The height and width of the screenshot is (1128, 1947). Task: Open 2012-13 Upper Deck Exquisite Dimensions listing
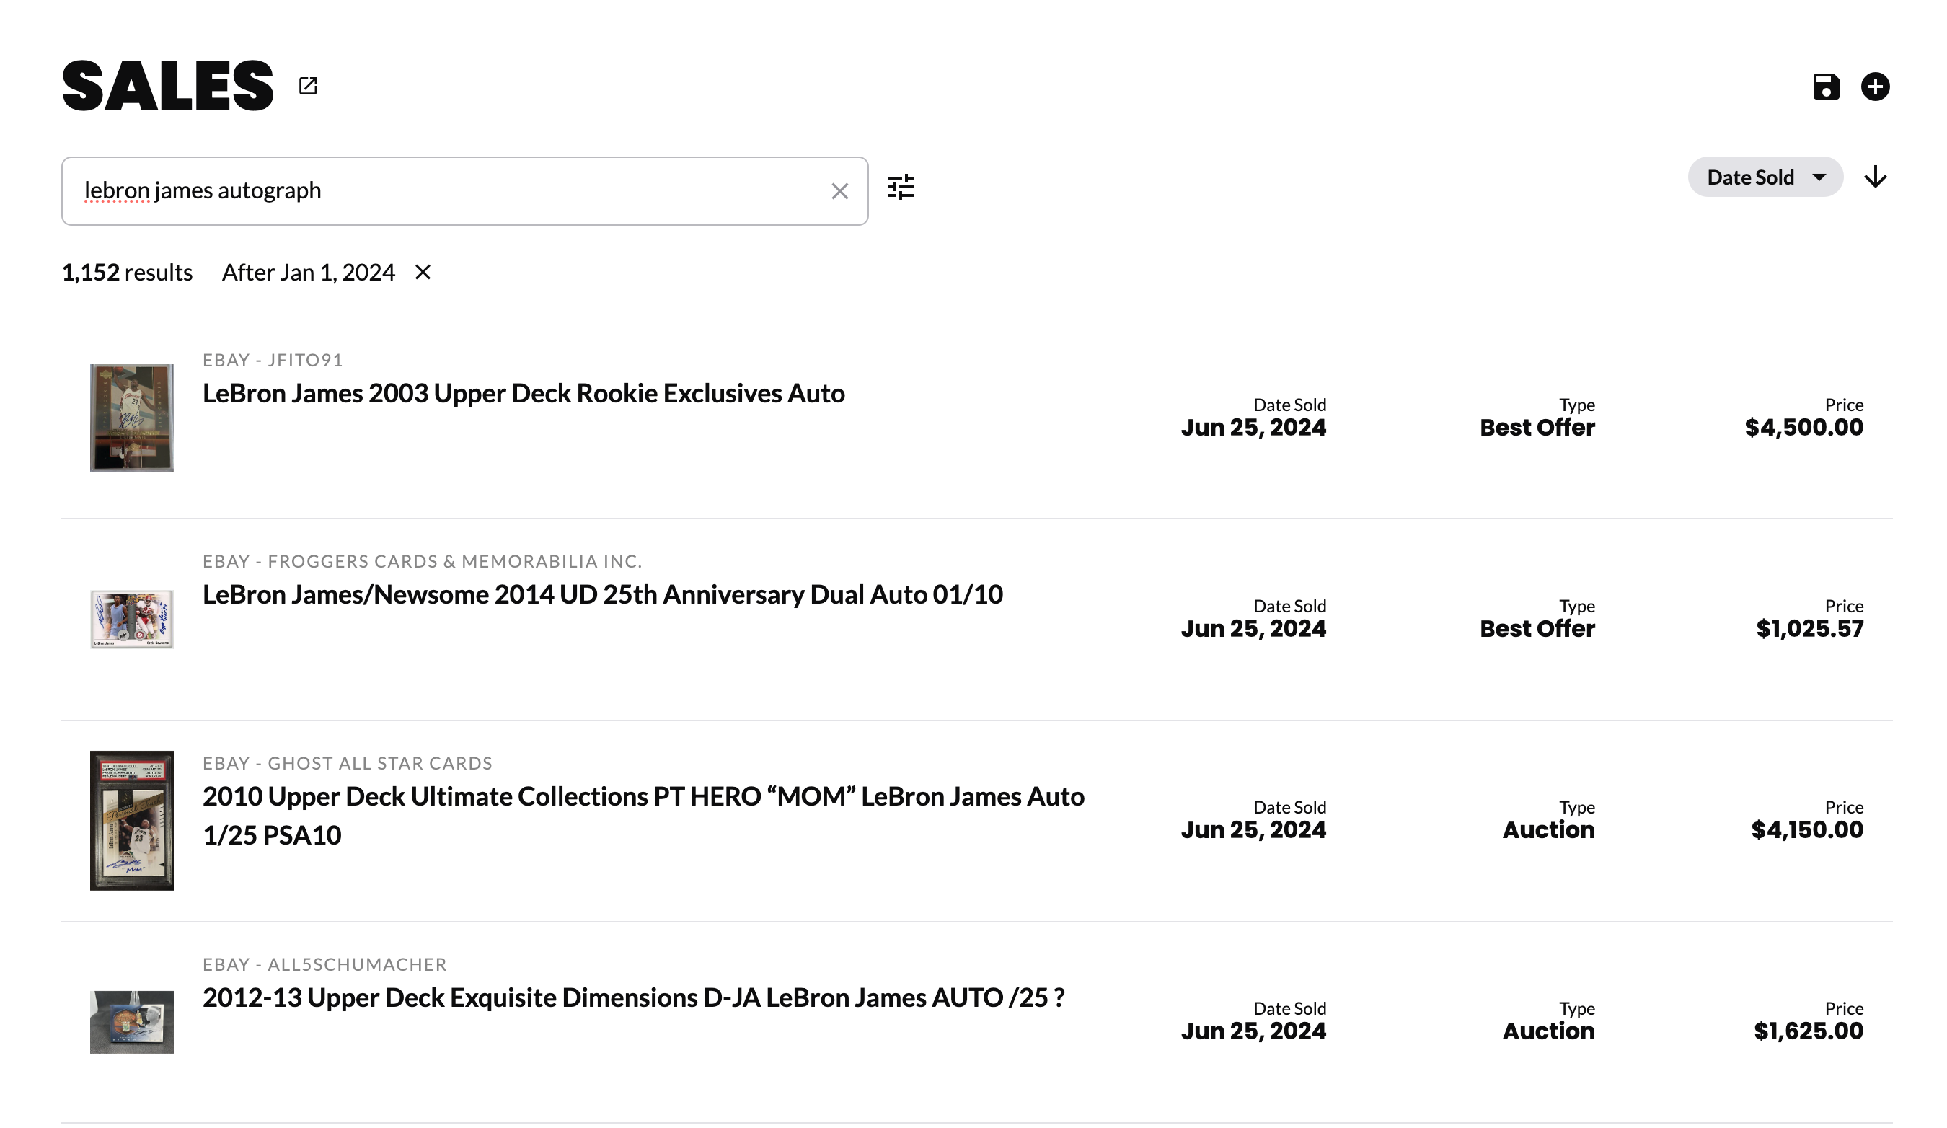click(634, 997)
